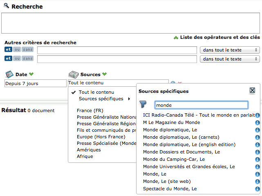262x196 pixels.
Task: Click the first additional criteria text field
Action: point(117,50)
